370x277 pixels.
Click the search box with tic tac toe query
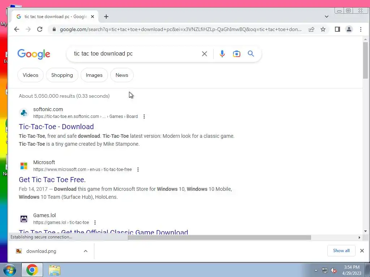point(134,54)
